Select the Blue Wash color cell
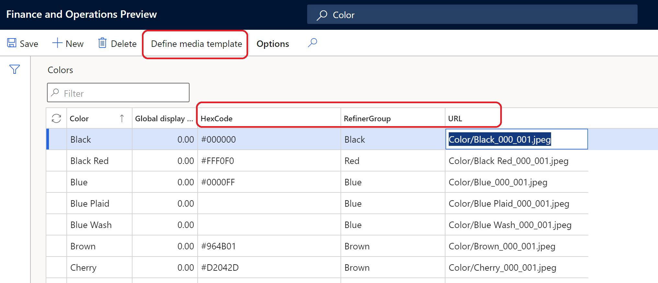The width and height of the screenshot is (658, 283). (99, 225)
